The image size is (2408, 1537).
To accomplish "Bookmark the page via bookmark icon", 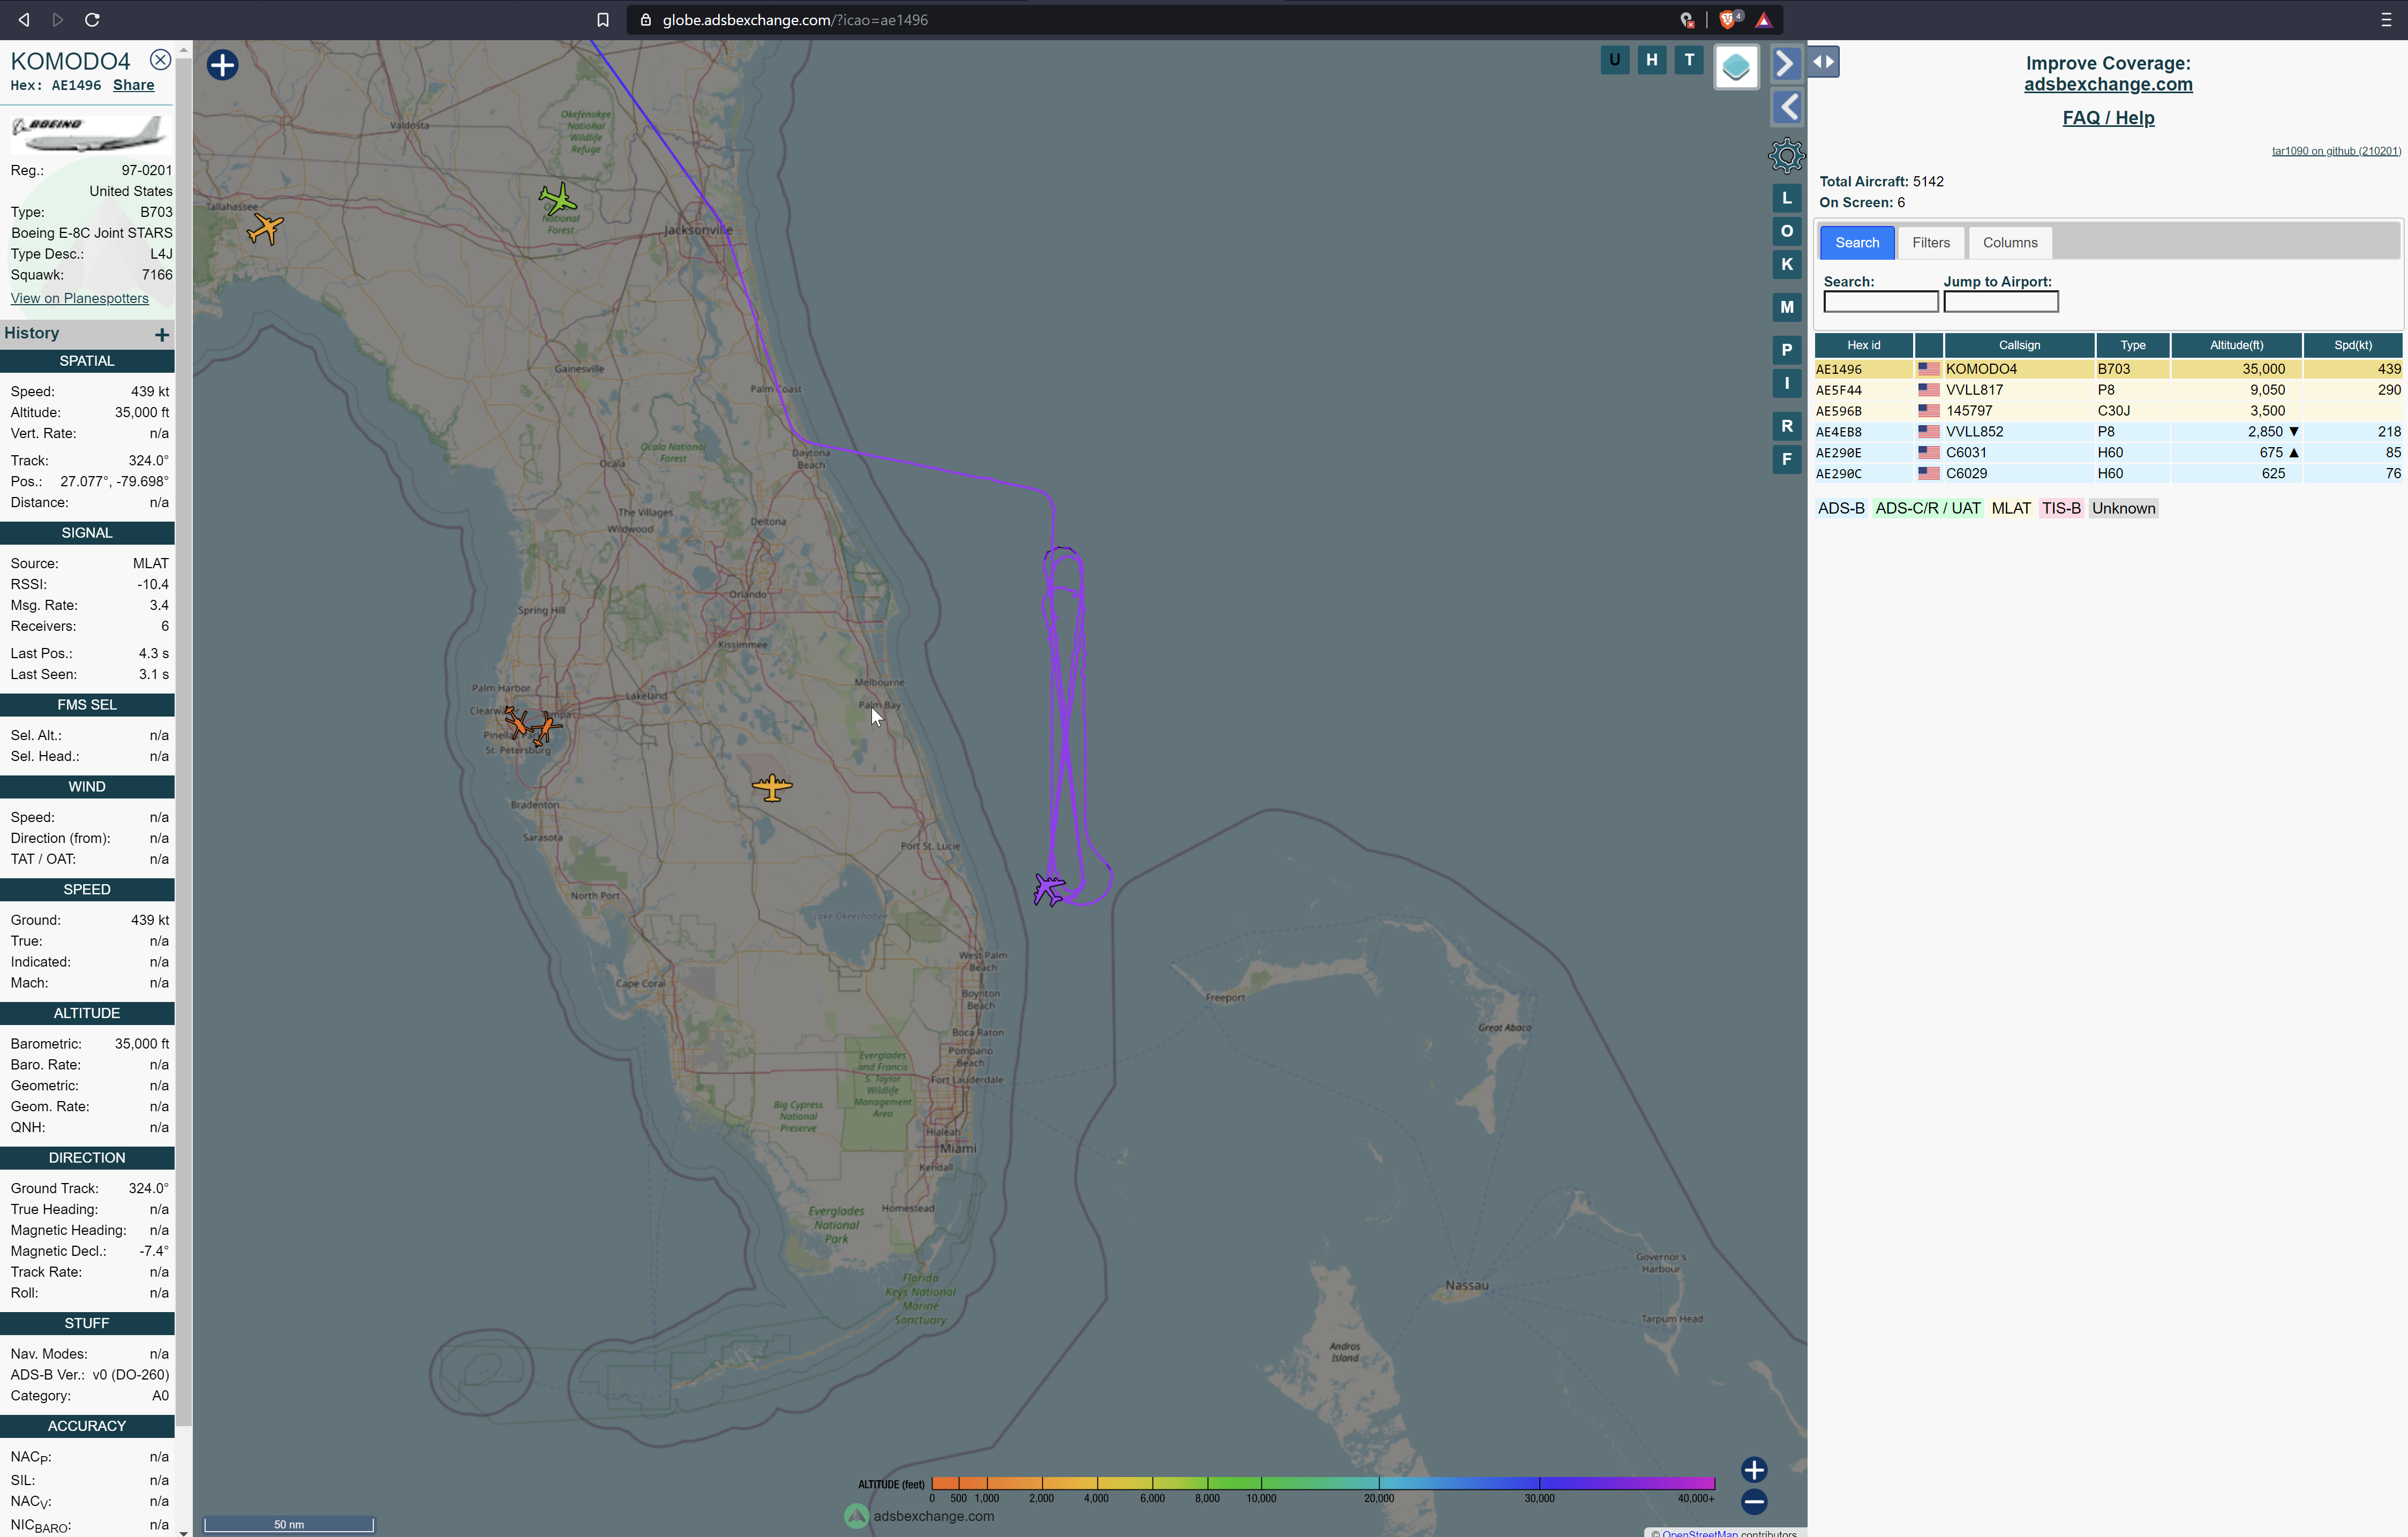I will click(602, 20).
